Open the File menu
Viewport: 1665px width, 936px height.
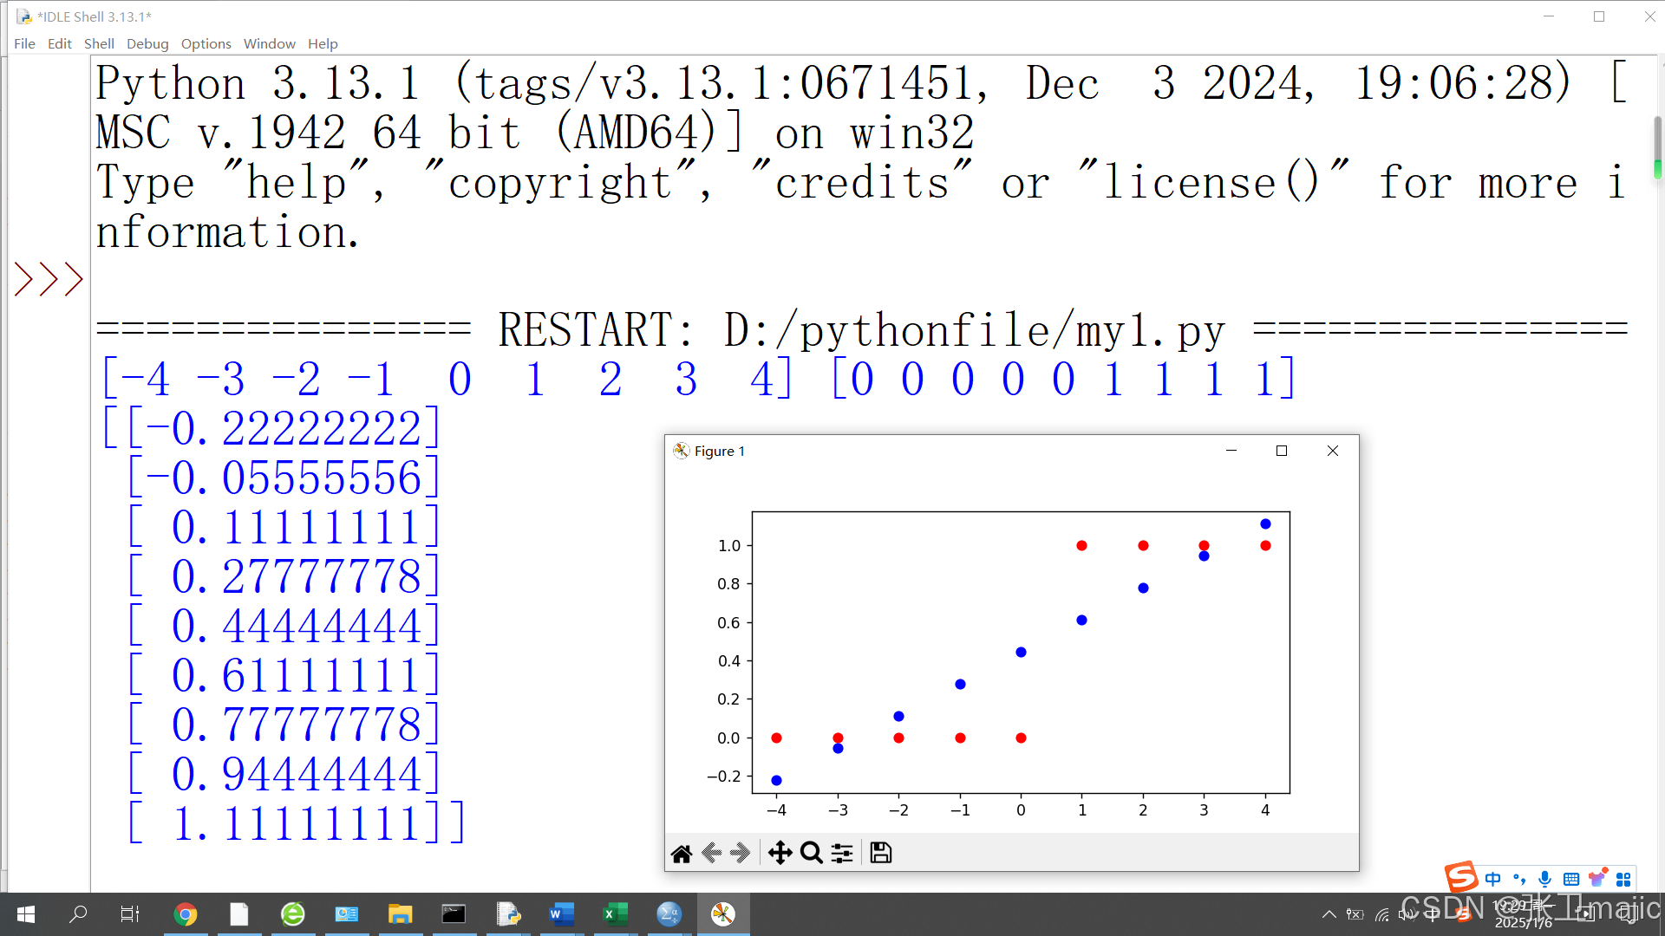(x=24, y=43)
